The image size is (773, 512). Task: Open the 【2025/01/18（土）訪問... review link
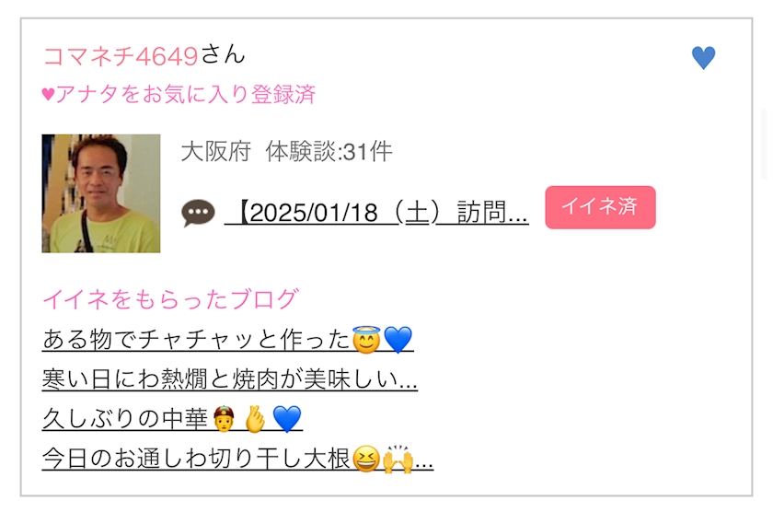coord(376,213)
